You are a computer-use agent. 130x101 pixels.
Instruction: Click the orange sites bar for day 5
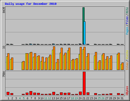[x=24, y=65]
